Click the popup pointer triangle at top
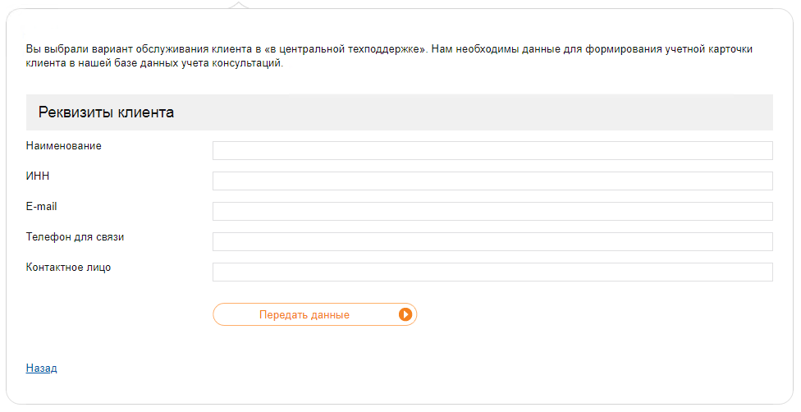The width and height of the screenshot is (801, 412). click(239, 5)
